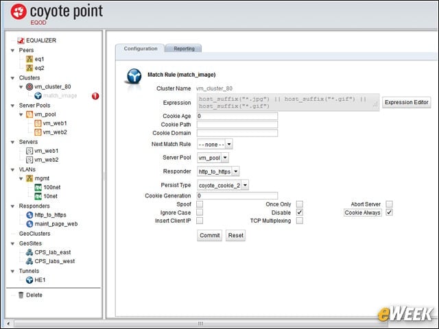The width and height of the screenshot is (439, 329).
Task: Uncheck the Disable checkbox
Action: [300, 212]
